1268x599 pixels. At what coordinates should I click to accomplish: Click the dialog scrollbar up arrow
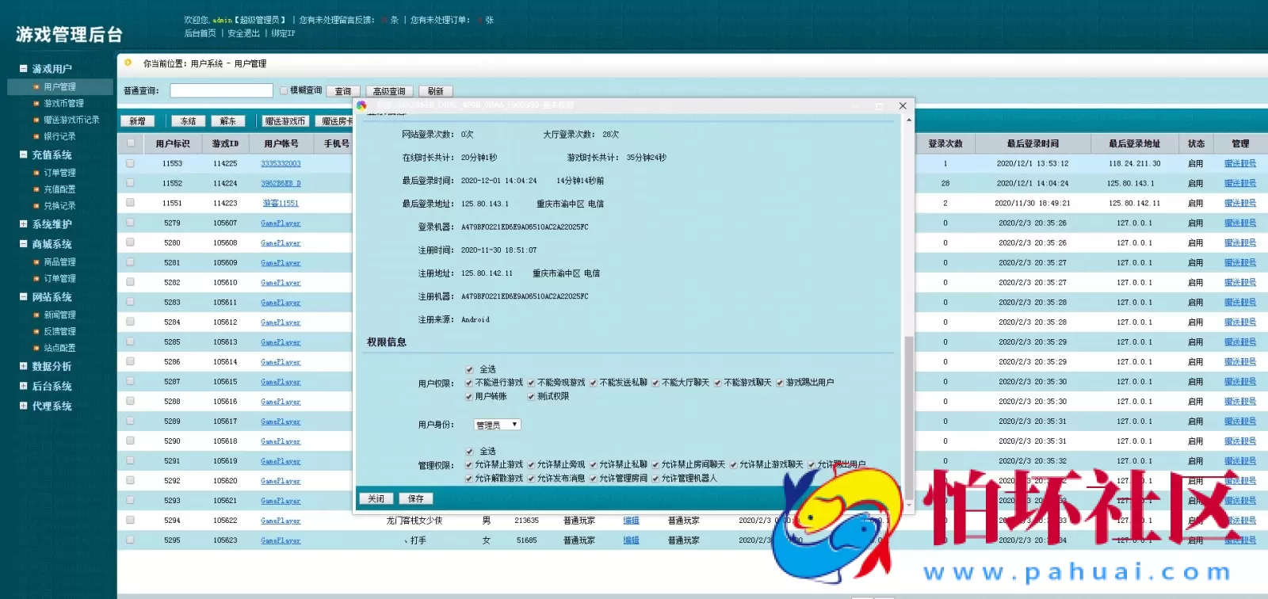click(909, 120)
